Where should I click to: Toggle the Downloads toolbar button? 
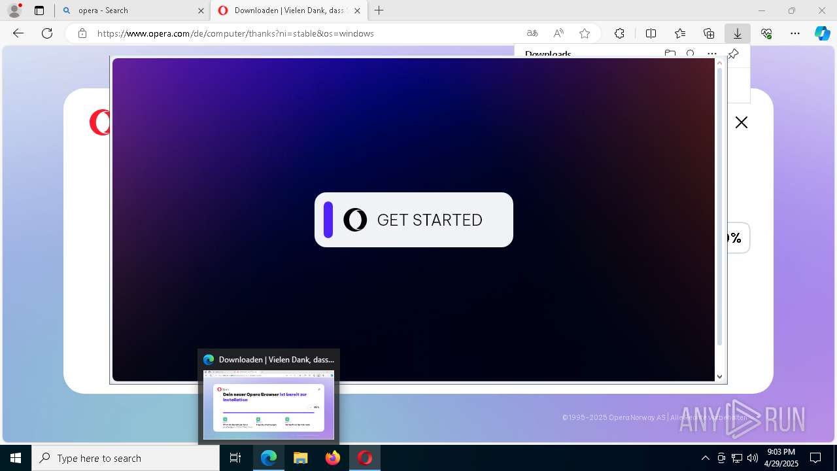click(738, 33)
